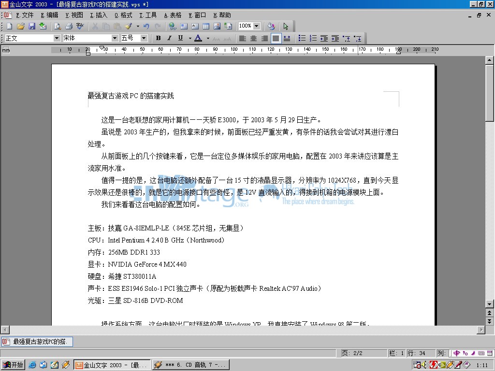
Task: Click the paint bucket fill icon
Action: pyautogui.click(x=271, y=26)
